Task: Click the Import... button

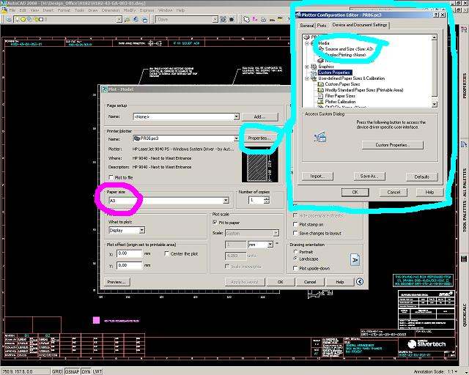Action: click(317, 177)
